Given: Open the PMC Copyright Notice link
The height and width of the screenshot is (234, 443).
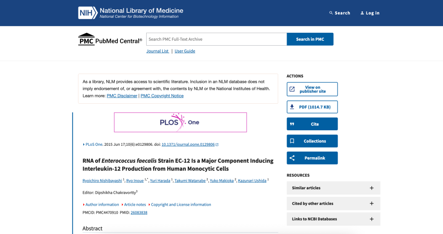Looking at the screenshot, I should pos(162,96).
